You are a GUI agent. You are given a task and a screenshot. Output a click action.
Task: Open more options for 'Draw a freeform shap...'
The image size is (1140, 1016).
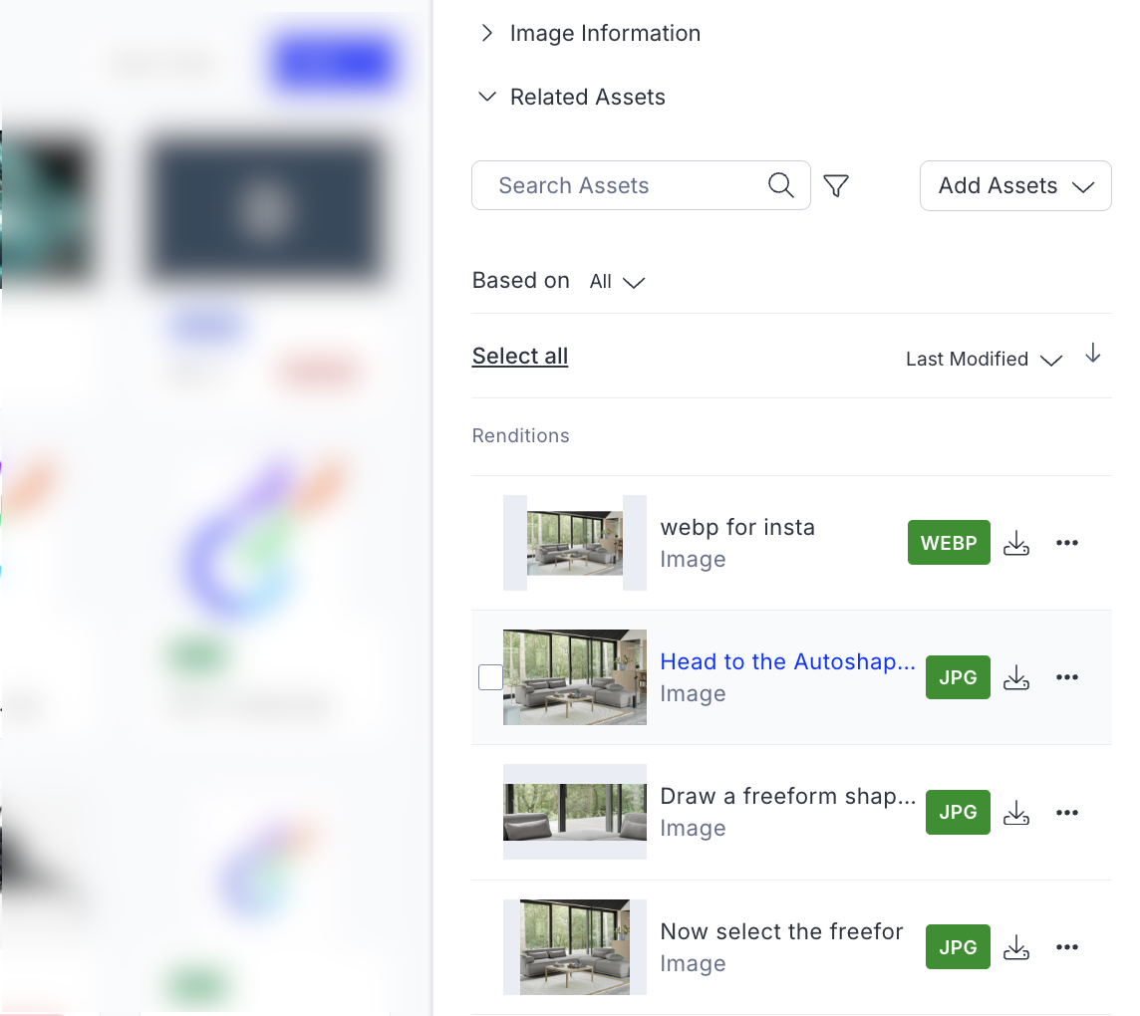point(1067,813)
